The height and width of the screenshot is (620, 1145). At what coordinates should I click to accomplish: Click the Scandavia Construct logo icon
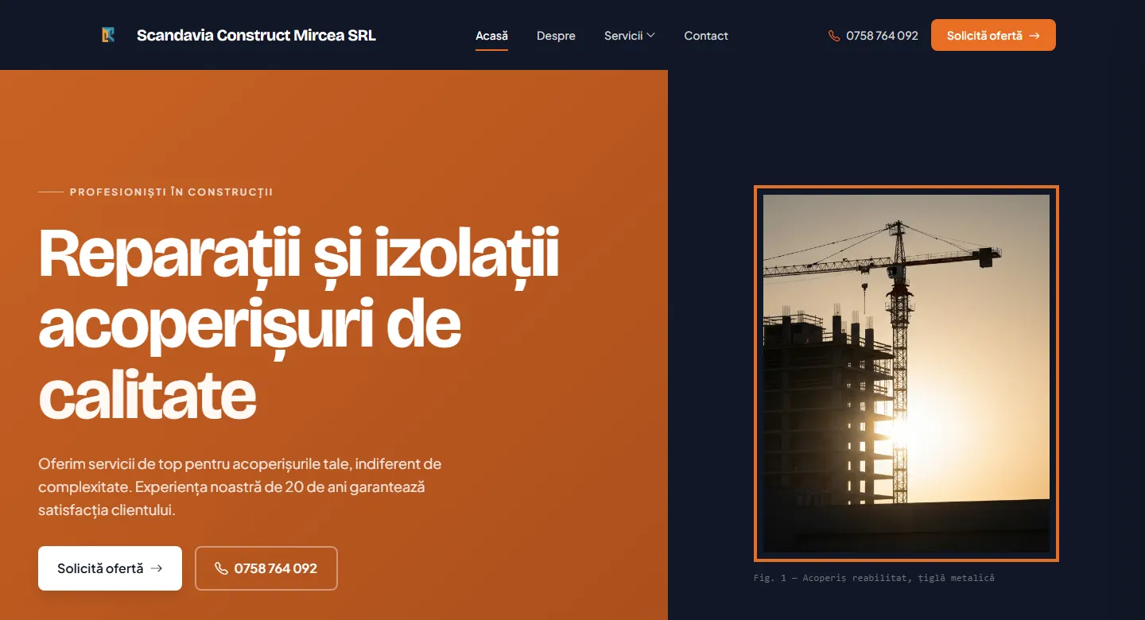(x=108, y=35)
